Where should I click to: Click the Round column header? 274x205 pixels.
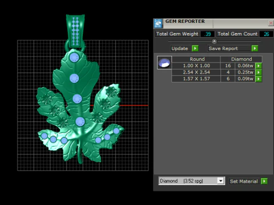tap(197, 59)
